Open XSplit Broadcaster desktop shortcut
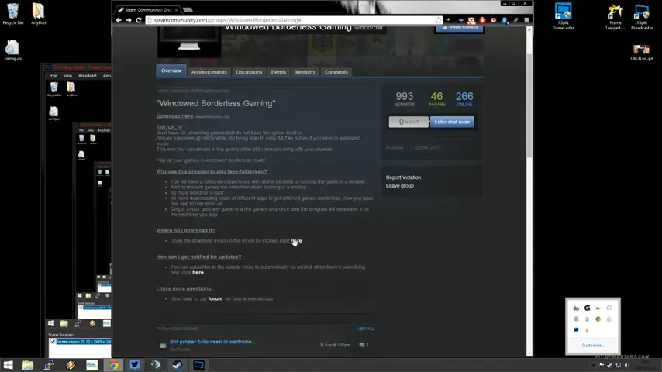Image resolution: width=662 pixels, height=372 pixels. coord(642,17)
